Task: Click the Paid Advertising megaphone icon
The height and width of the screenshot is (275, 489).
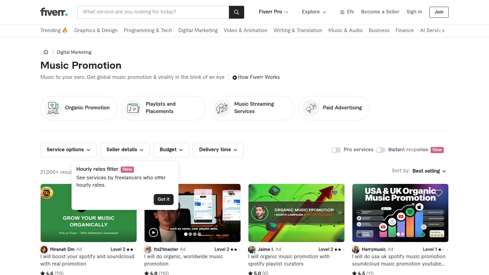Action: pyautogui.click(x=311, y=108)
